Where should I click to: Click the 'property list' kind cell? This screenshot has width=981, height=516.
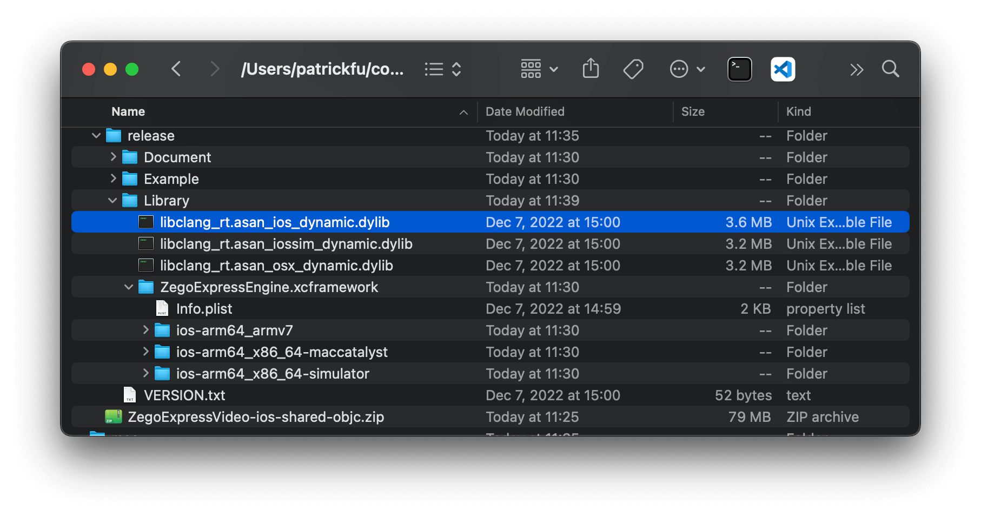point(825,309)
